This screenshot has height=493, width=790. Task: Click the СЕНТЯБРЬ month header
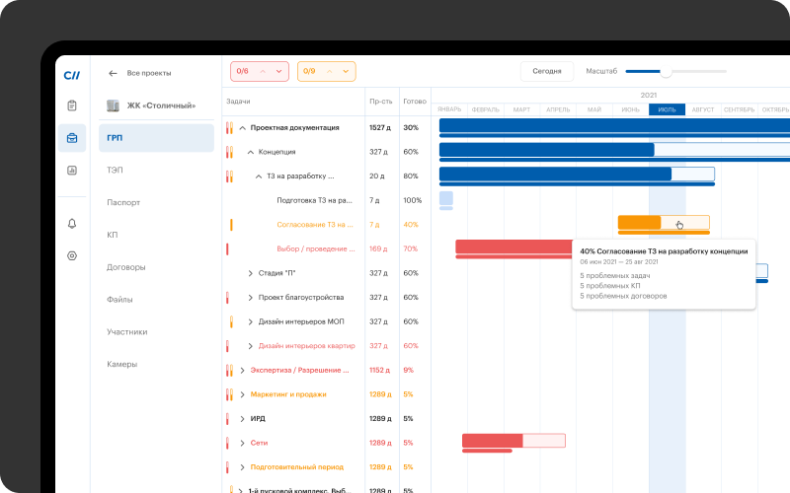point(739,109)
